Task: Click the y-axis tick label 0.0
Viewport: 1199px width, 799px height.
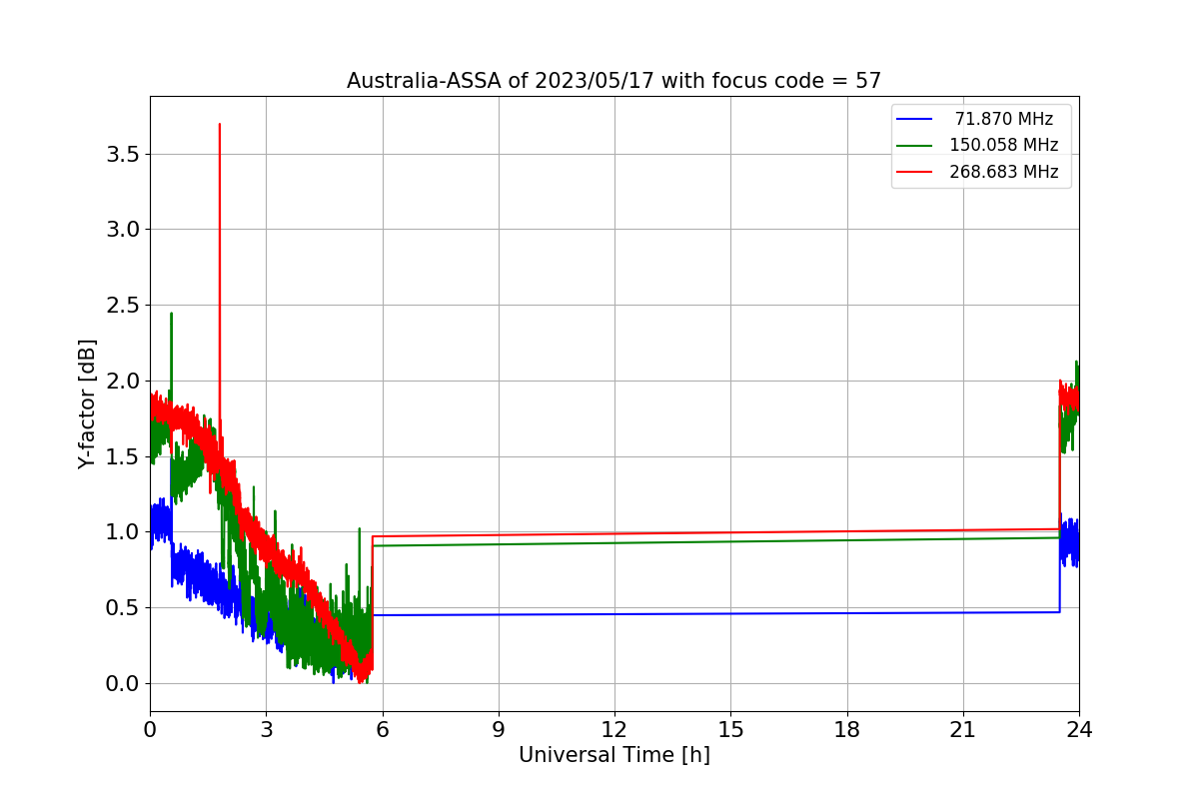Action: point(122,684)
